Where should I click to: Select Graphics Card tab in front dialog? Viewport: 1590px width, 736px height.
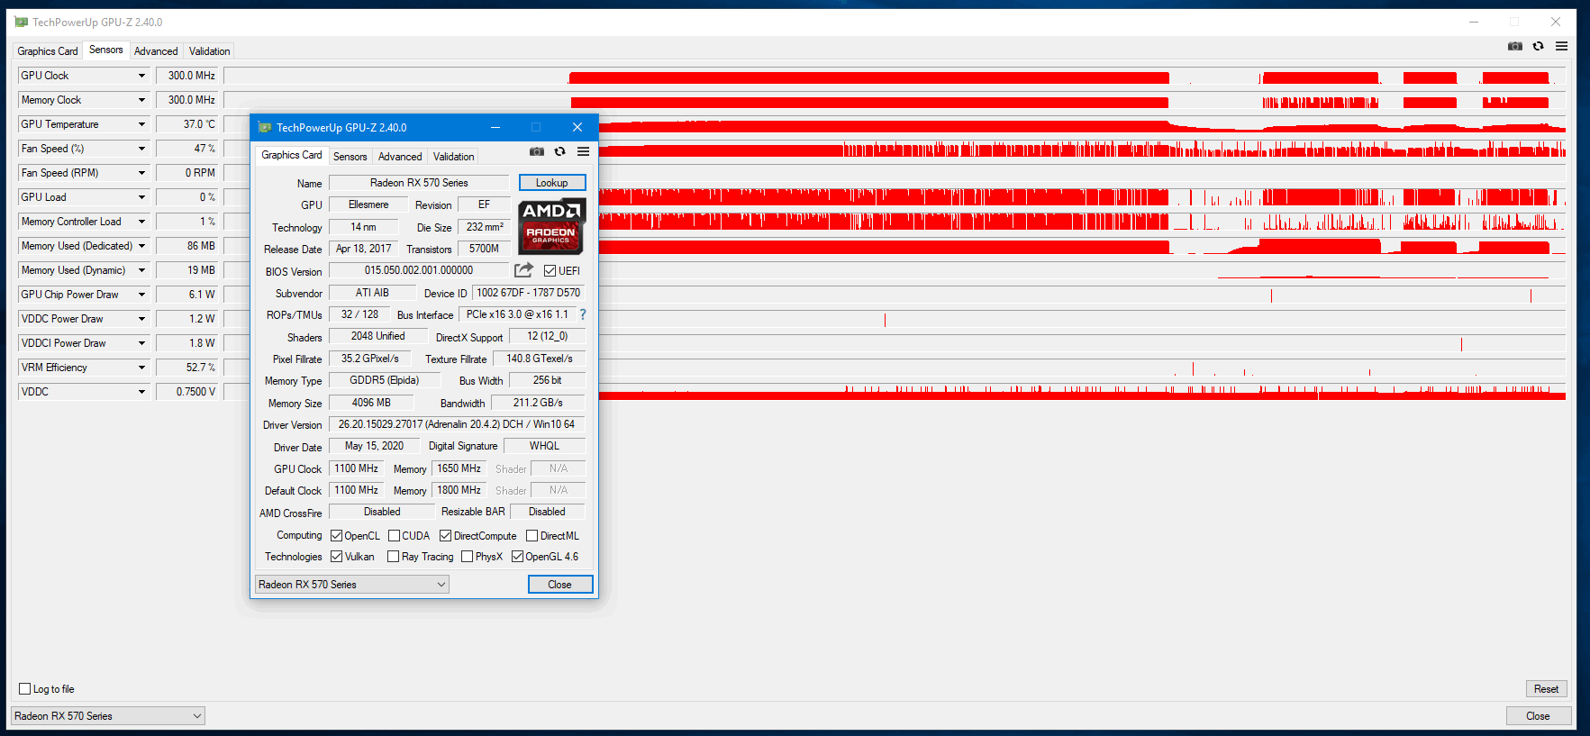[292, 155]
